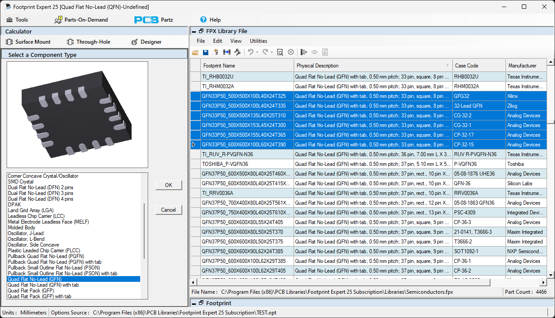
Task: Click Xilinx manufacturer cell
Action: 526,96
